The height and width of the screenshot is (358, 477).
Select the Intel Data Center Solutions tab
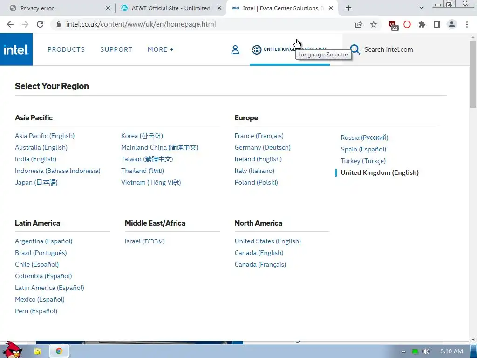click(x=281, y=8)
